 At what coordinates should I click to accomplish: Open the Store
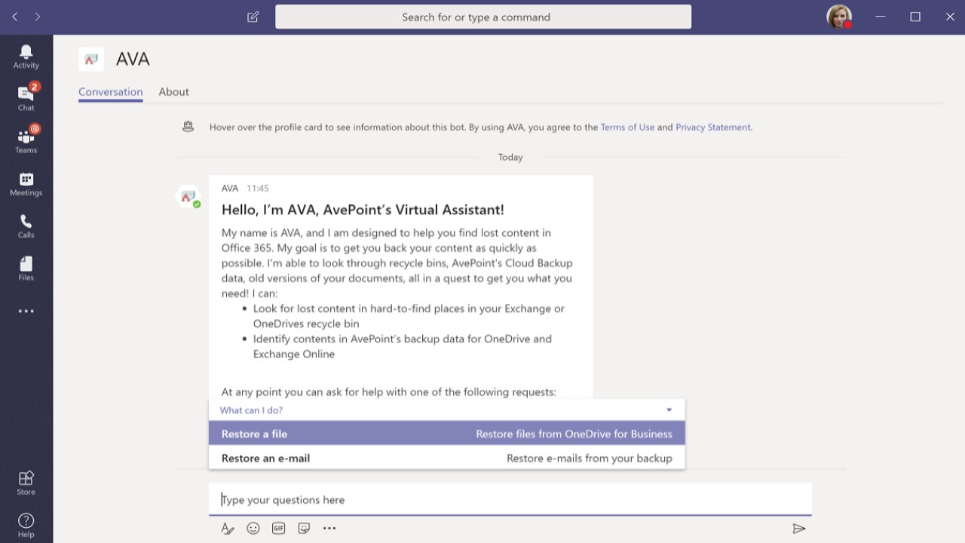click(26, 483)
